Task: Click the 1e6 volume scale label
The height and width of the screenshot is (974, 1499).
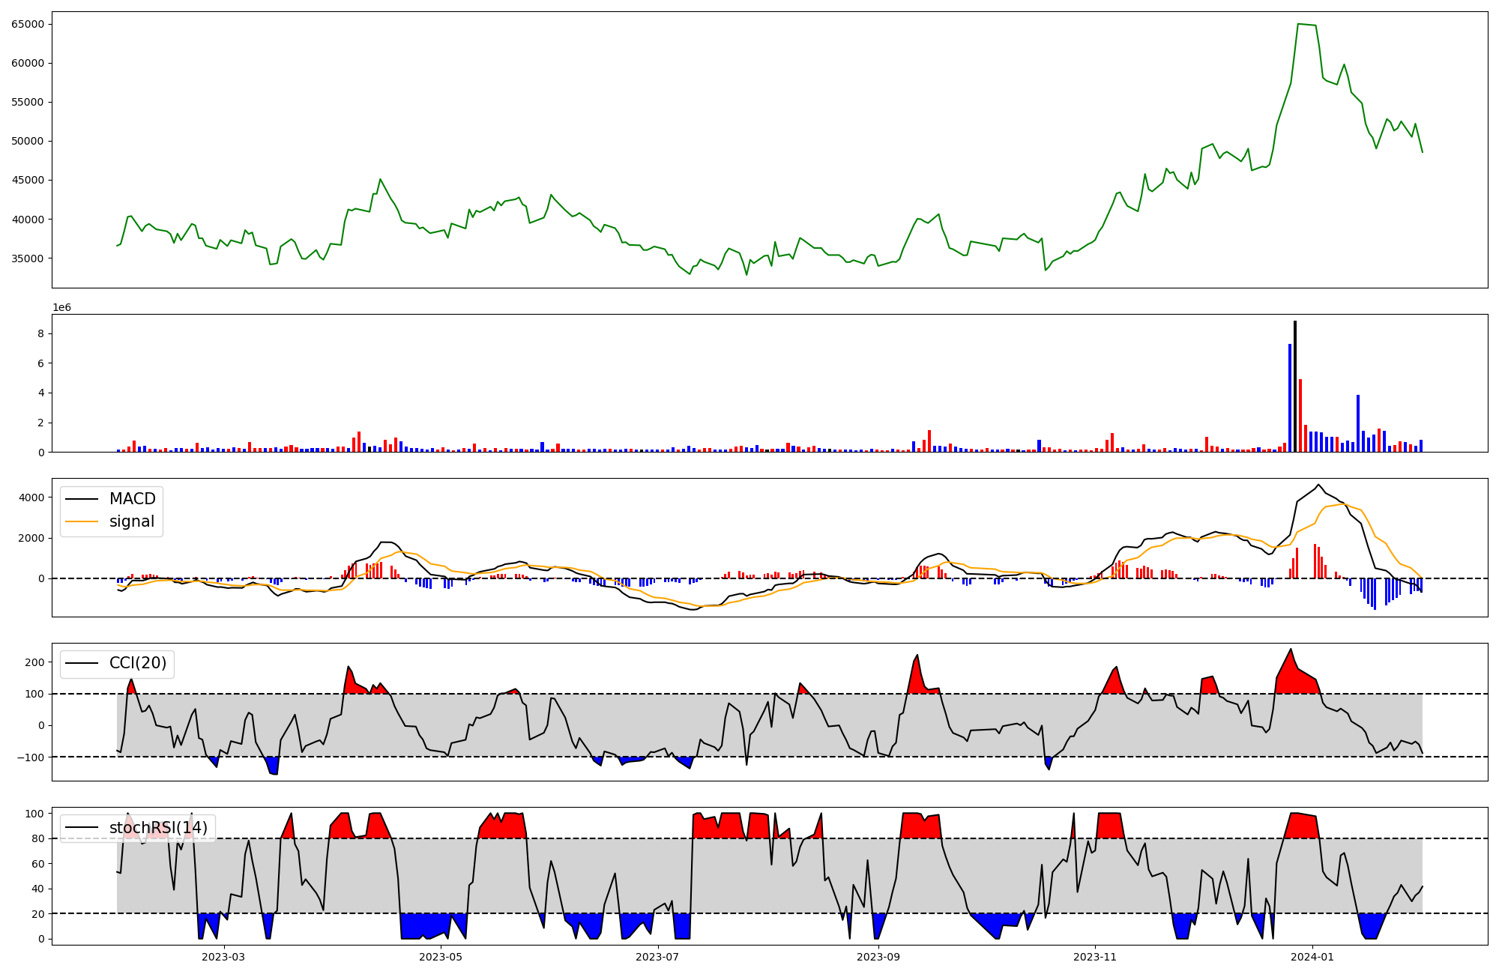Action: point(61,307)
